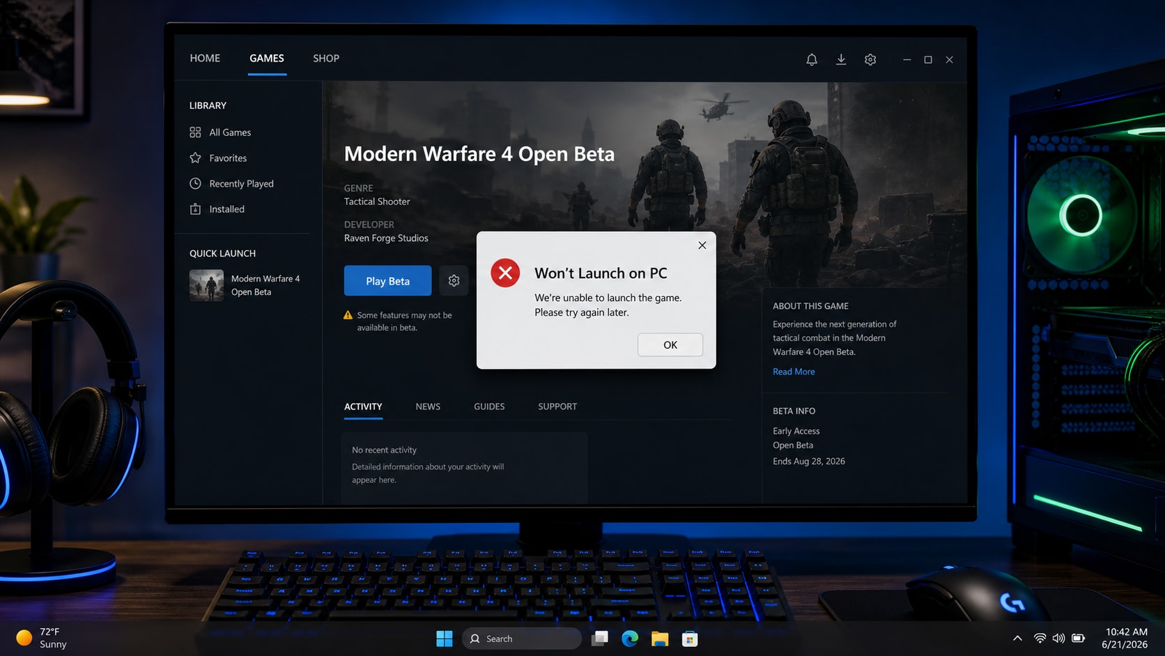Click the yellow warning triangle icon
Viewport: 1165px width, 656px height.
click(348, 315)
